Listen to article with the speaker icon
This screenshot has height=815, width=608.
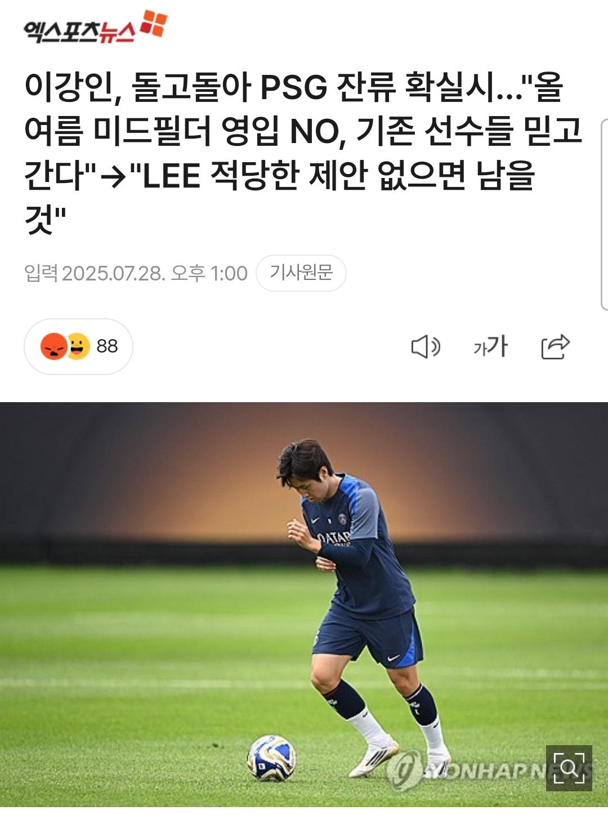pyautogui.click(x=426, y=346)
